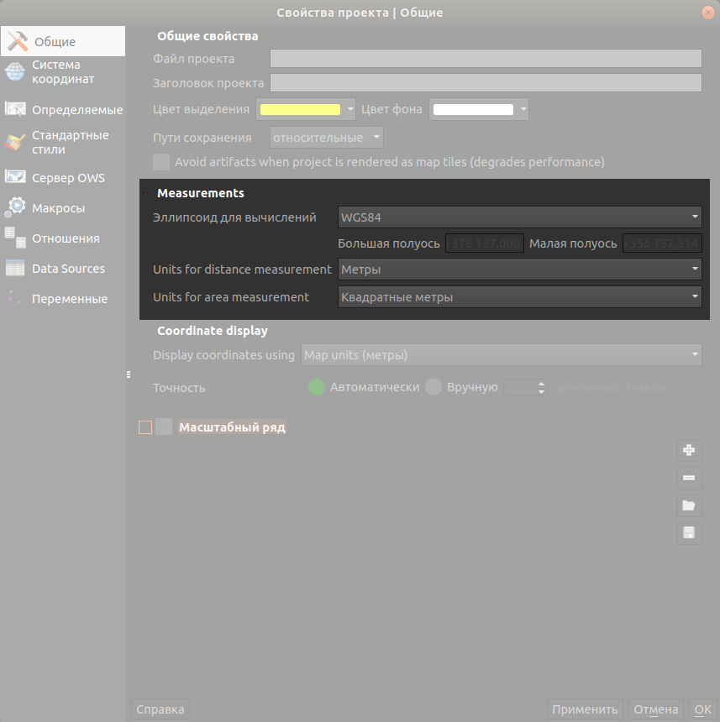Click the Справка help button
The width and height of the screenshot is (720, 722).
(x=160, y=709)
